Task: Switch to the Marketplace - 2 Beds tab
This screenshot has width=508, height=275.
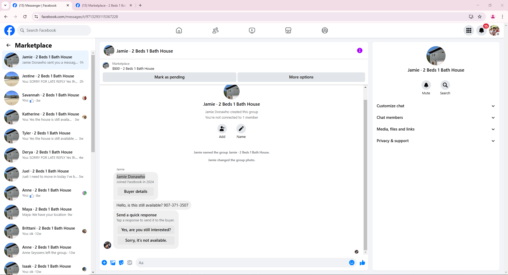Action: (x=104, y=6)
